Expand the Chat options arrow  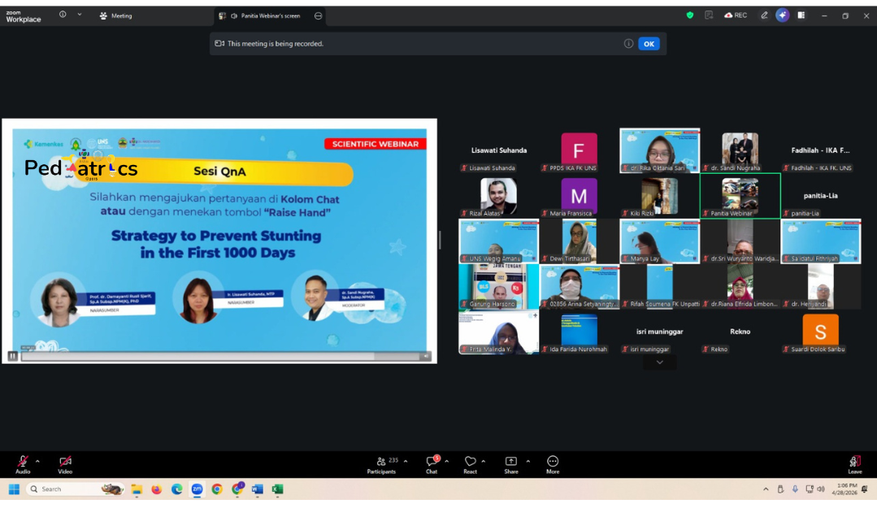(x=446, y=461)
